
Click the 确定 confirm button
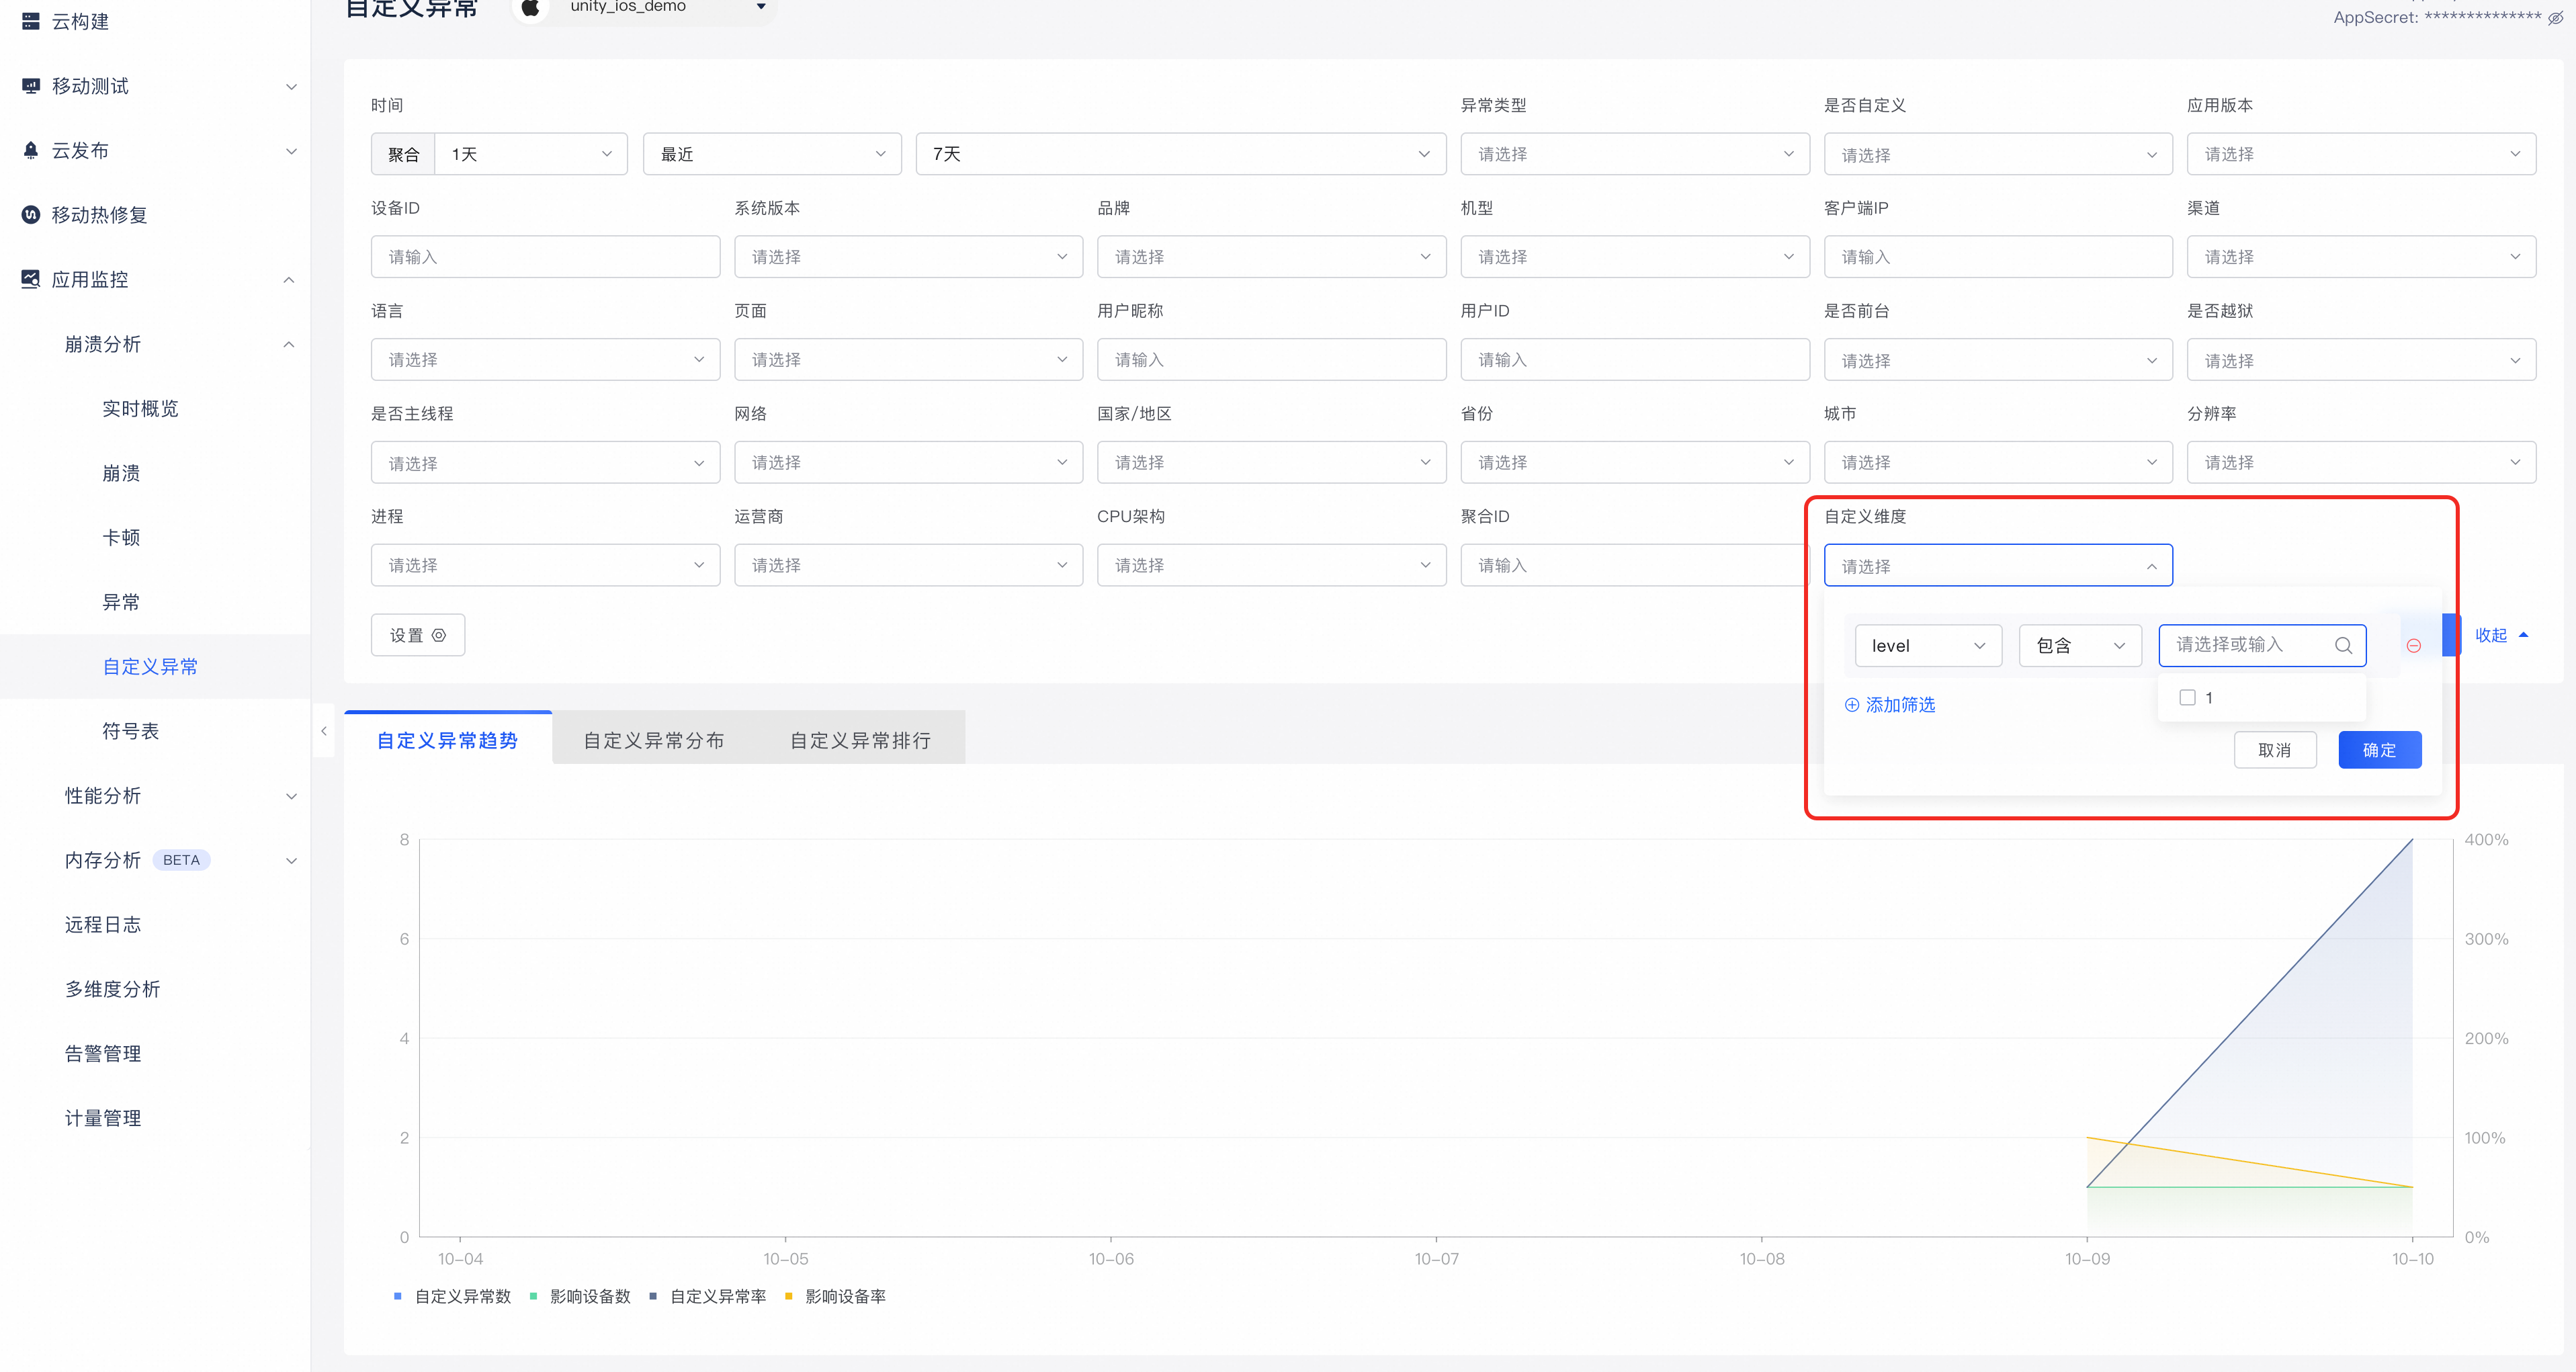coord(2379,750)
